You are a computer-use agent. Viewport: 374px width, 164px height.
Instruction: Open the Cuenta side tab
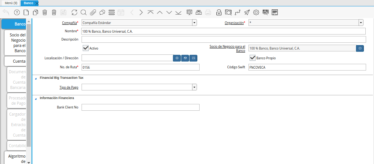15,61
